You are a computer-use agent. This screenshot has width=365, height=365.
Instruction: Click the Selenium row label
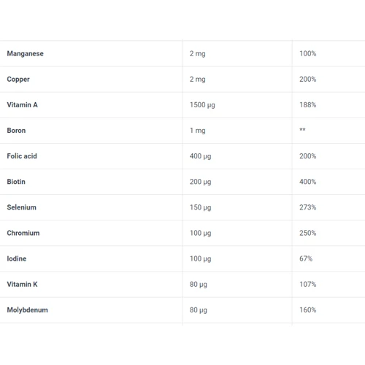22,207
